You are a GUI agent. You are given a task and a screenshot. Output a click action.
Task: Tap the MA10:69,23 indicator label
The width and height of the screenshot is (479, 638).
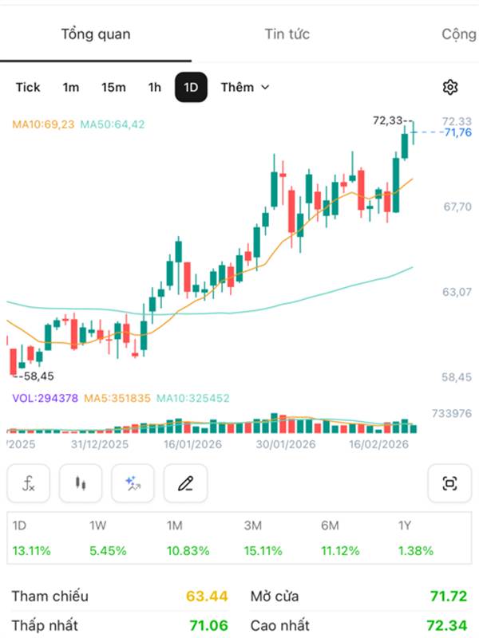click(44, 124)
